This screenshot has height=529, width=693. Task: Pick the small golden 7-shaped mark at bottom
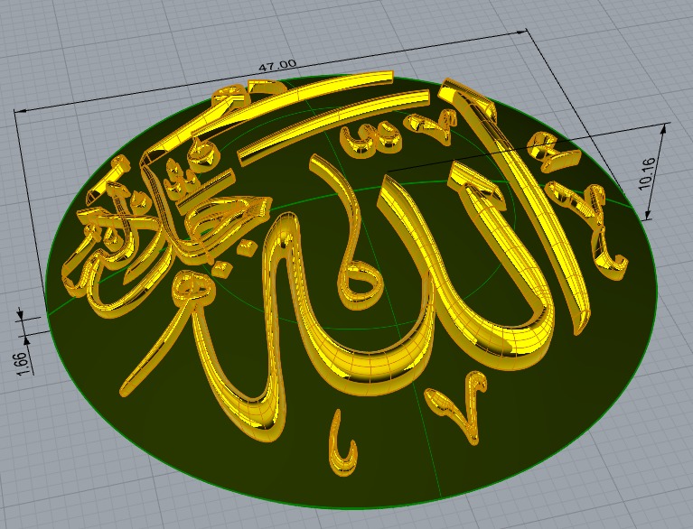point(457,407)
